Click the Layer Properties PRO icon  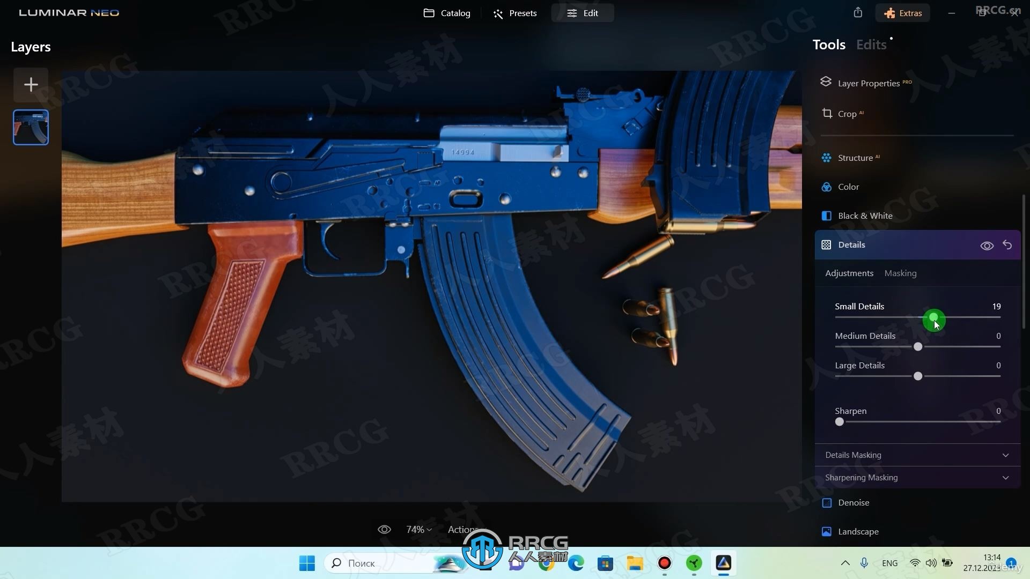click(x=826, y=83)
